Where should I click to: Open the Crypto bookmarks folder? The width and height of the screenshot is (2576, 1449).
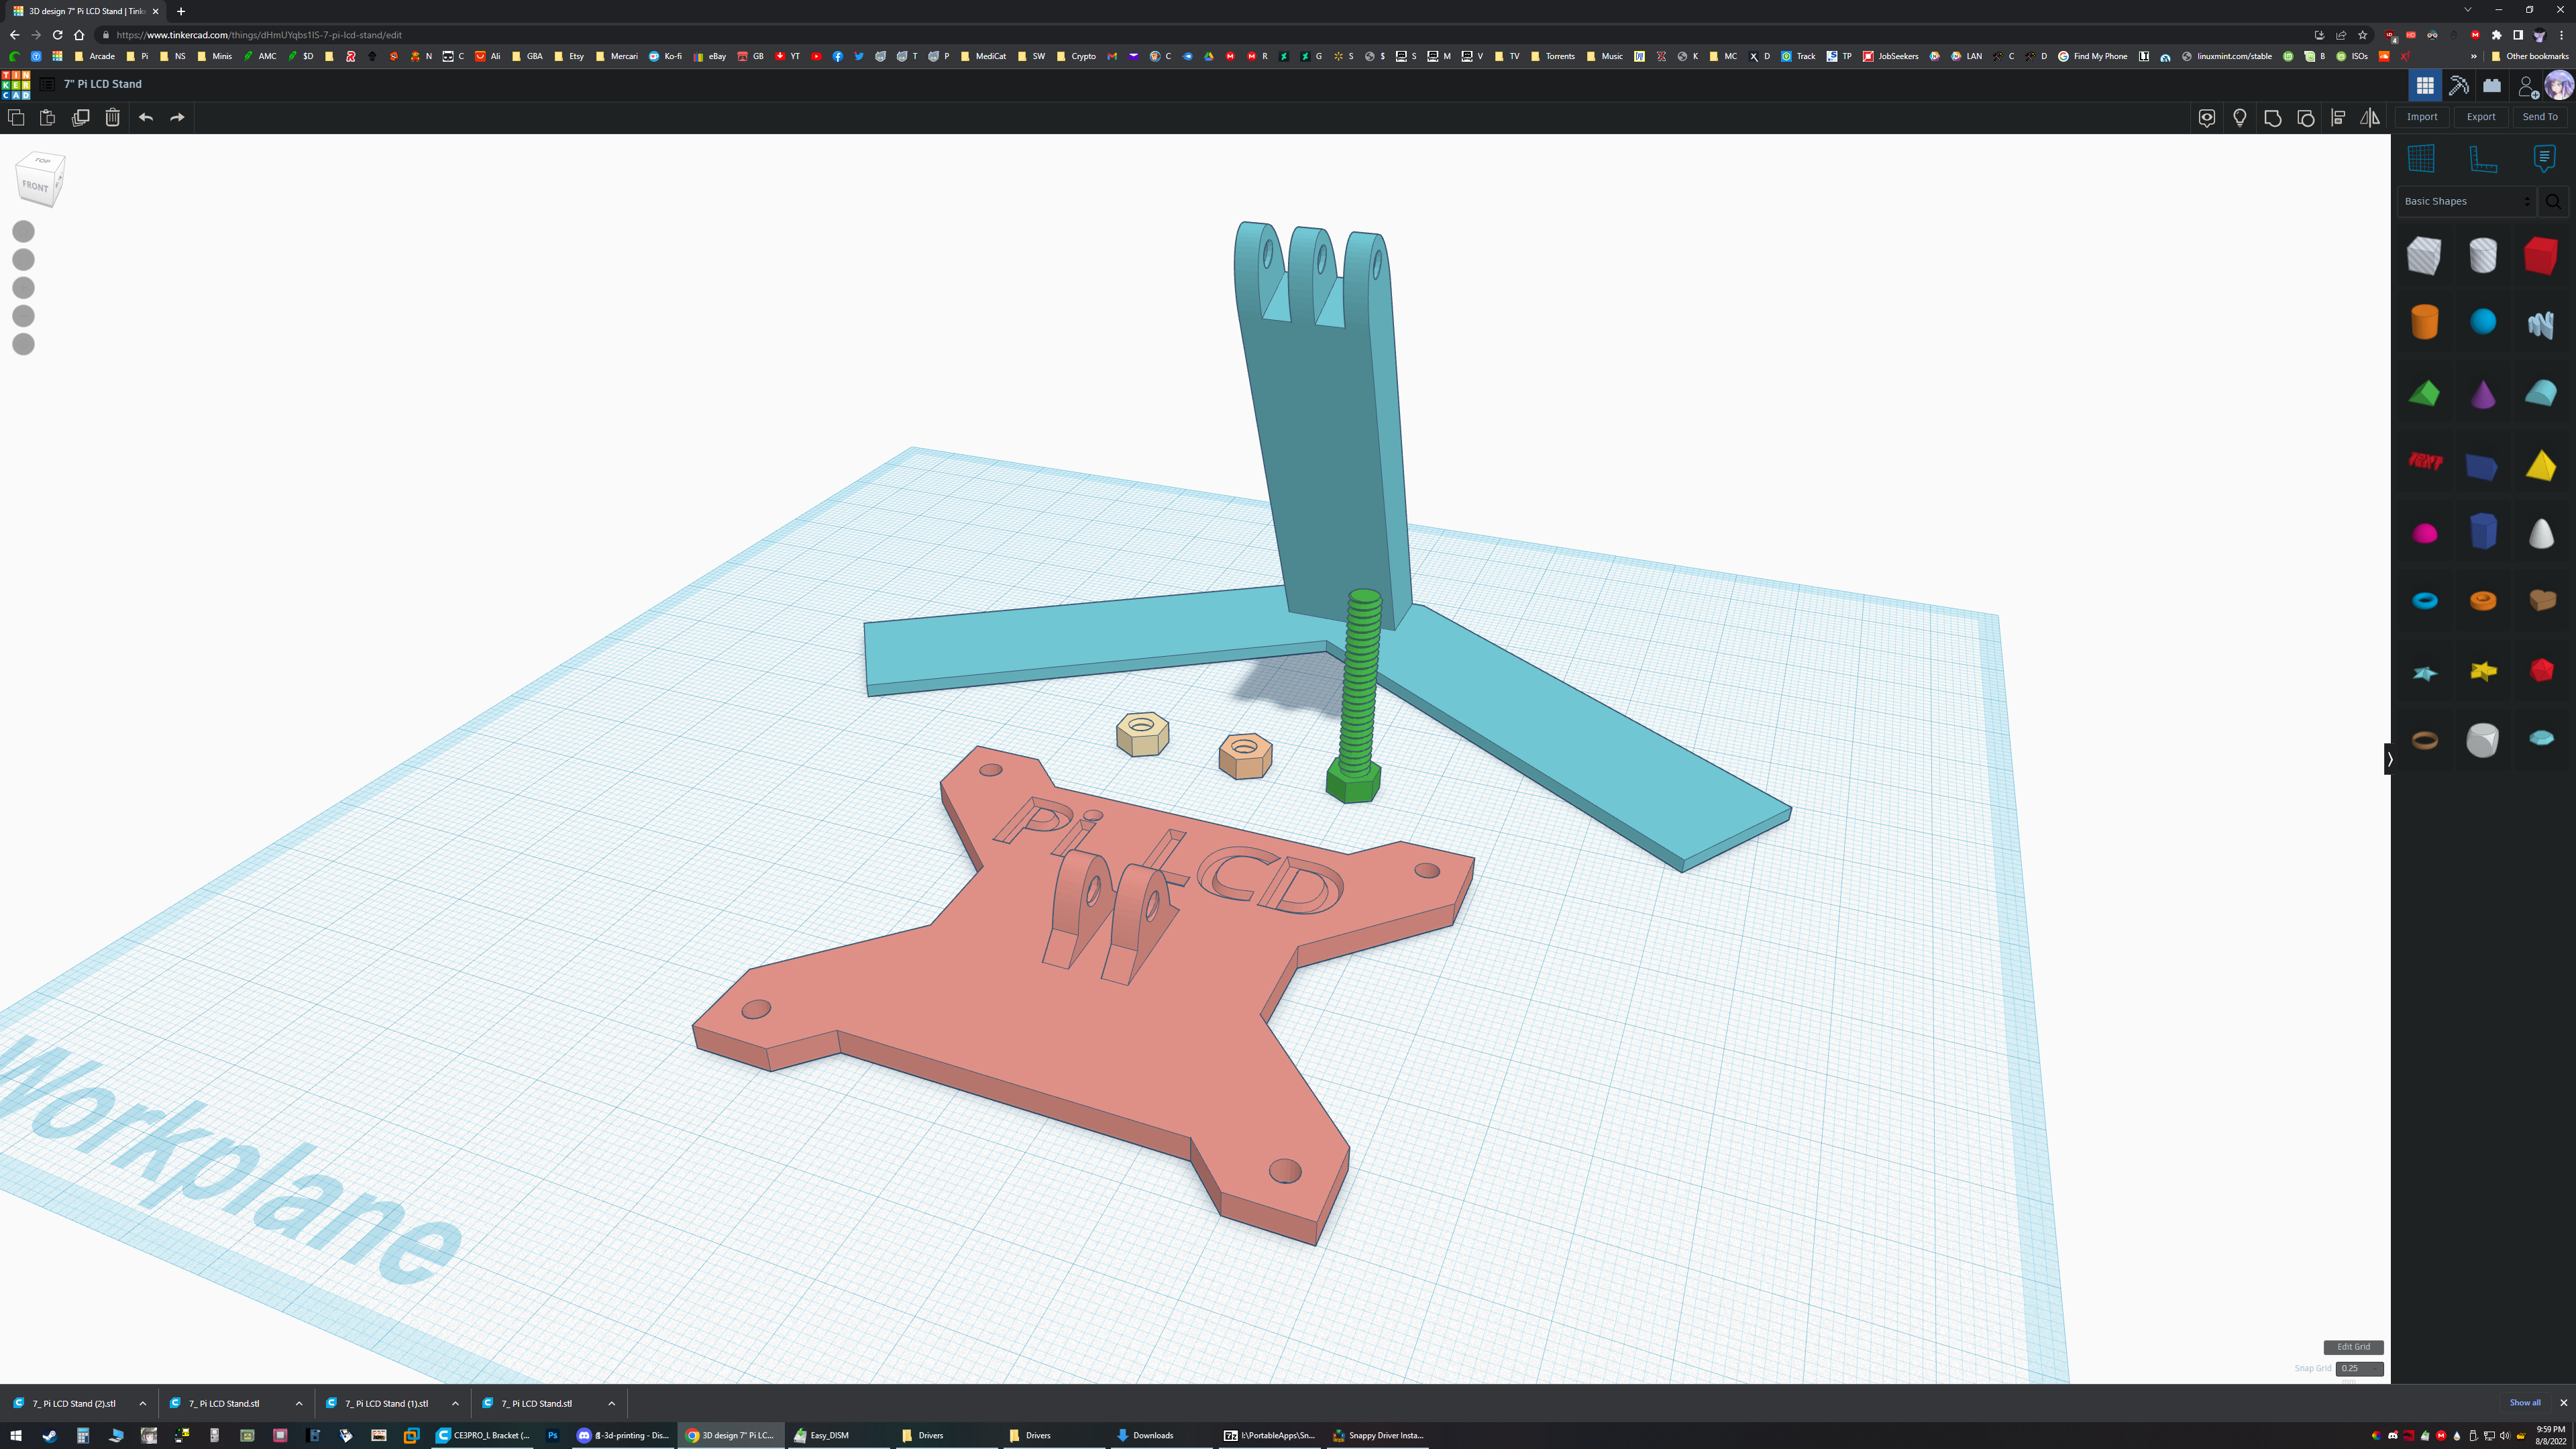click(x=1076, y=56)
